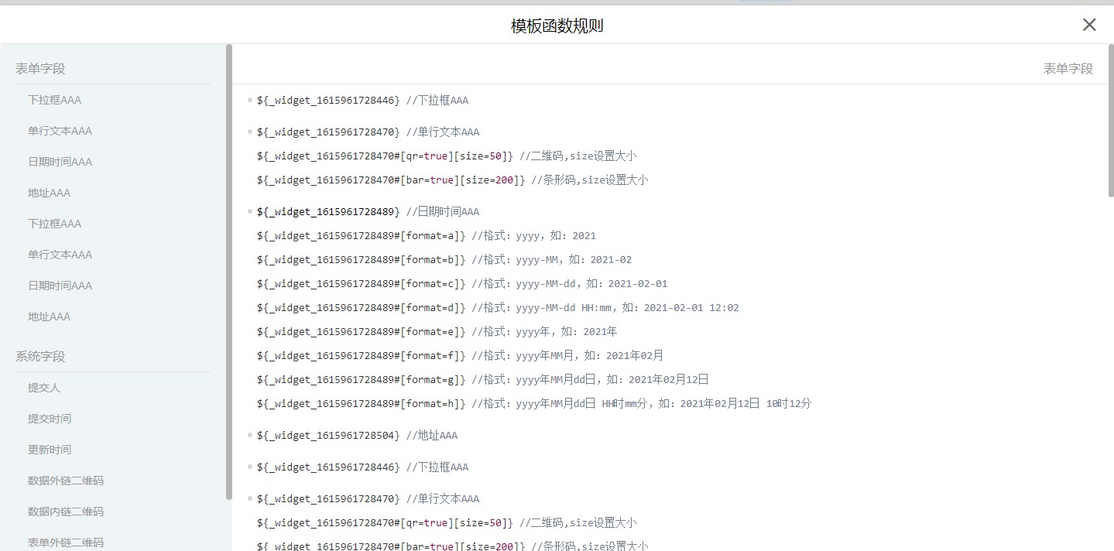Click the widget_1615961728504 地址AAA code line
The height and width of the screenshot is (551, 1114).
357,436
